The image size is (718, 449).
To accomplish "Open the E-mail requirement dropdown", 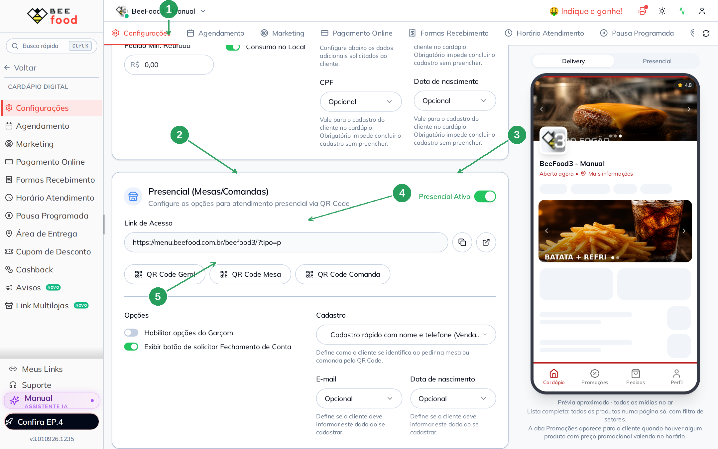I will (359, 399).
